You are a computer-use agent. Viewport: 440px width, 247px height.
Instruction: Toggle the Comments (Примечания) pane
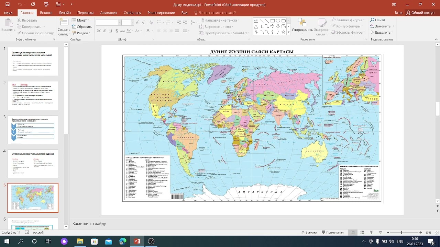[332, 232]
